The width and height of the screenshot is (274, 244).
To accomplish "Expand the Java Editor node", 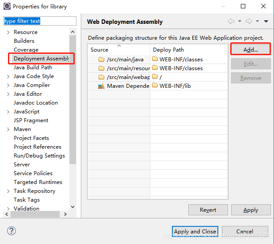I will click(8, 94).
